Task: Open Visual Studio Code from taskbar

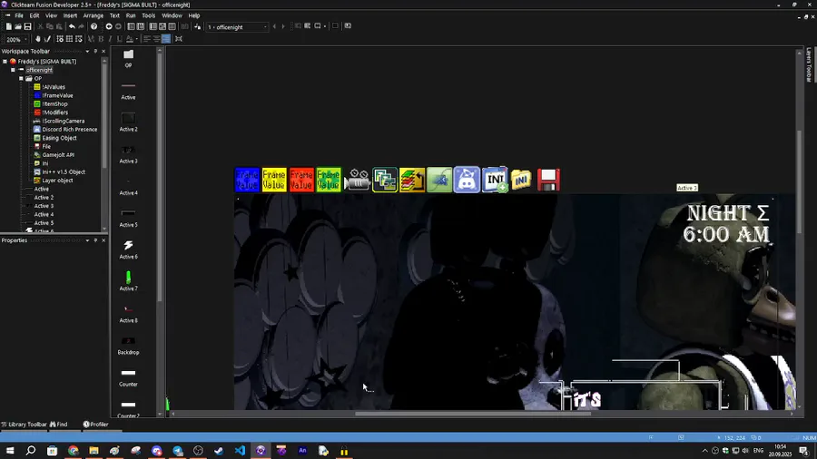Action: point(240,451)
